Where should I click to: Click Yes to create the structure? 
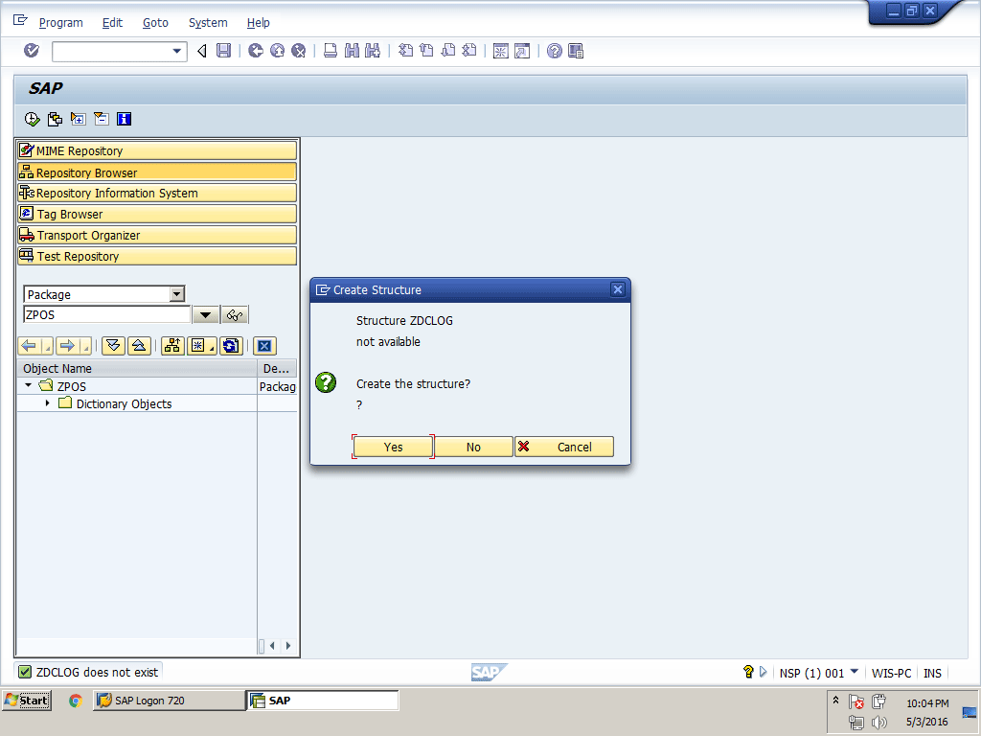coord(393,447)
